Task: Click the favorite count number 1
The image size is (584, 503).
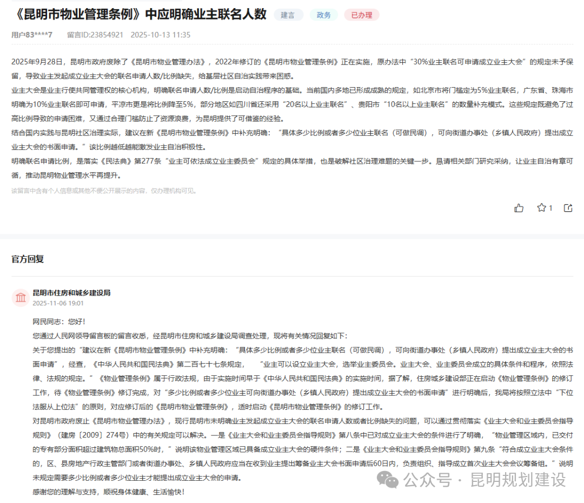Action: click(x=550, y=208)
